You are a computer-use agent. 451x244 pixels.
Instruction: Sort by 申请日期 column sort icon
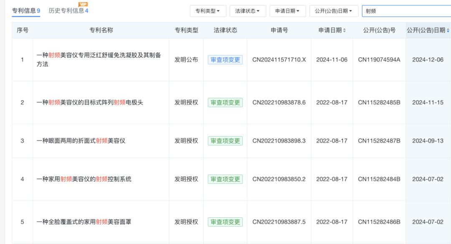pos(345,30)
